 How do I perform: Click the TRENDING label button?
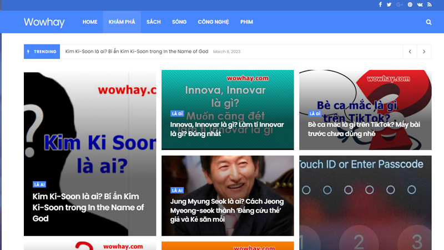42,52
